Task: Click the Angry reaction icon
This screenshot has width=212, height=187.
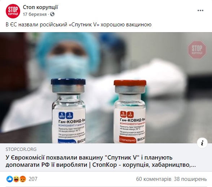Action: (x=23, y=179)
